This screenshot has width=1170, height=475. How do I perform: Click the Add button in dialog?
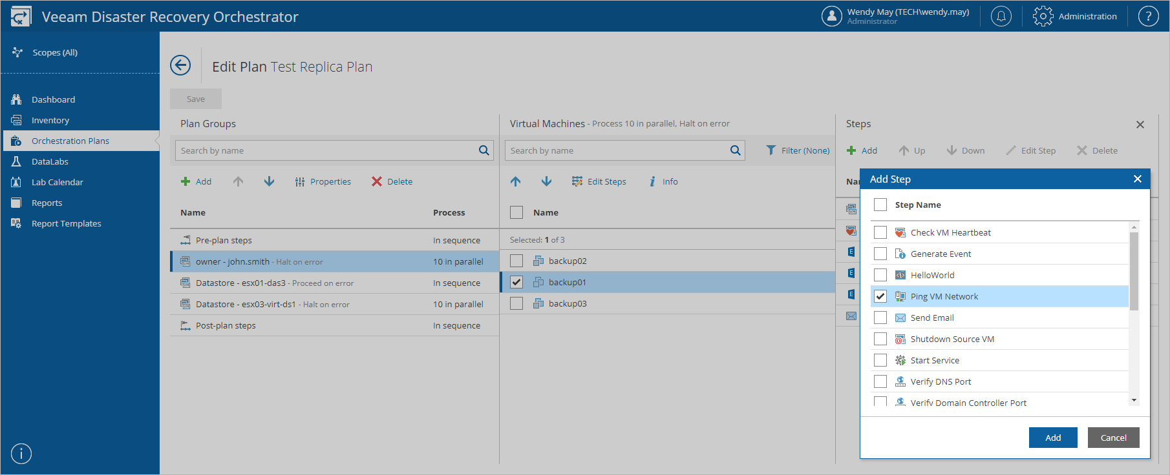[1053, 438]
